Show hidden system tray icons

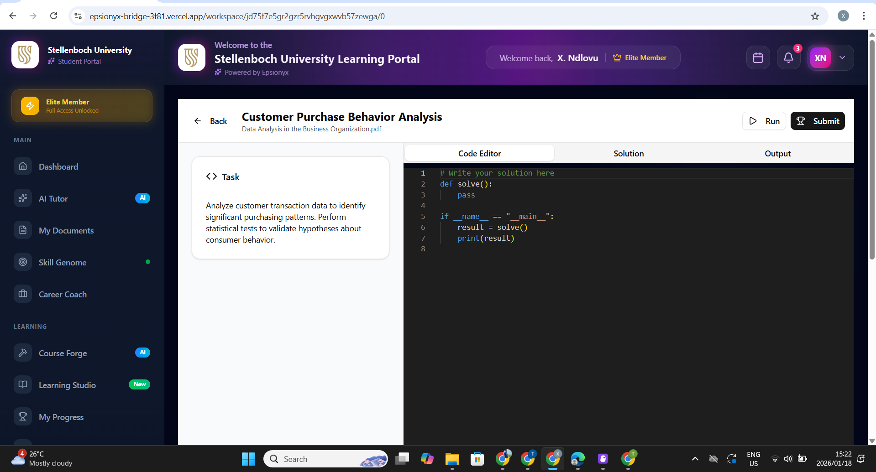695,459
